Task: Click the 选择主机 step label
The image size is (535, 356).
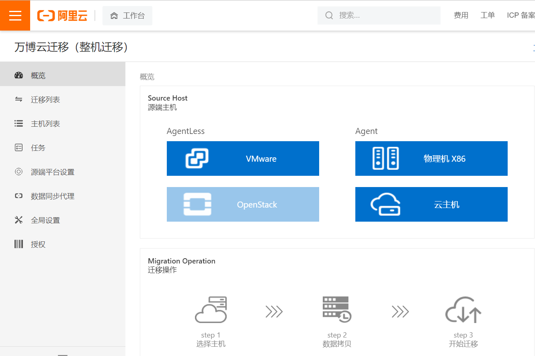Action: tap(211, 344)
